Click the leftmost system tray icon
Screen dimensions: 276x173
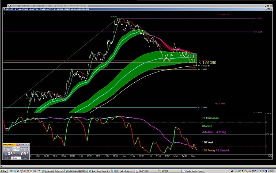(232, 171)
